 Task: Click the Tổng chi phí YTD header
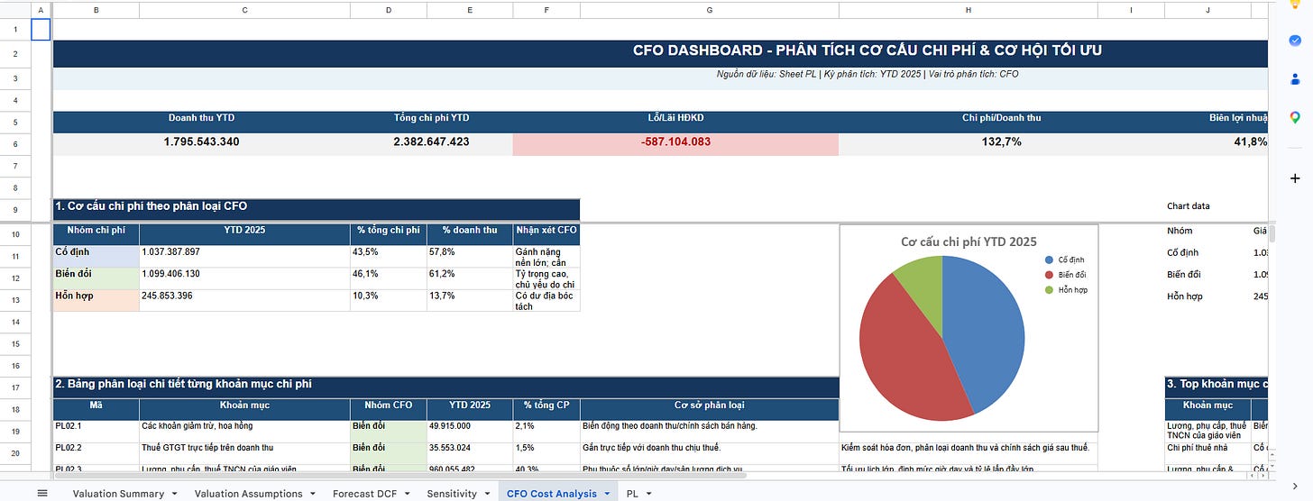(431, 118)
